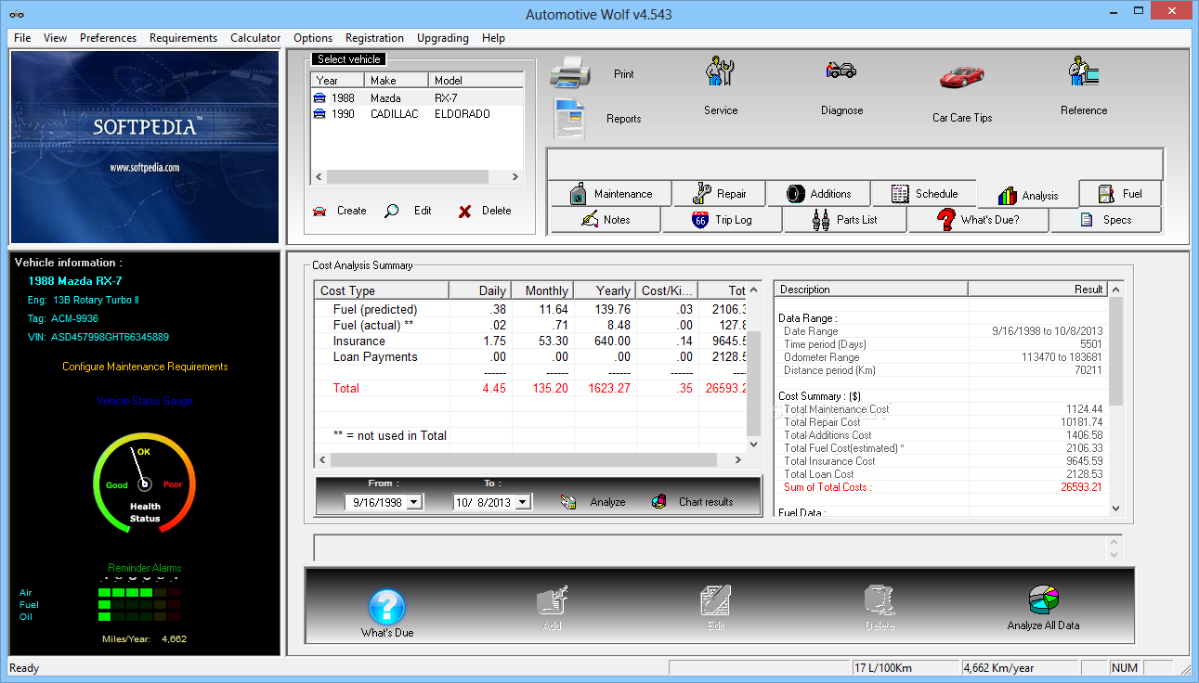Screen dimensions: 1199x683
Task: Open the Registration menu
Action: (374, 38)
